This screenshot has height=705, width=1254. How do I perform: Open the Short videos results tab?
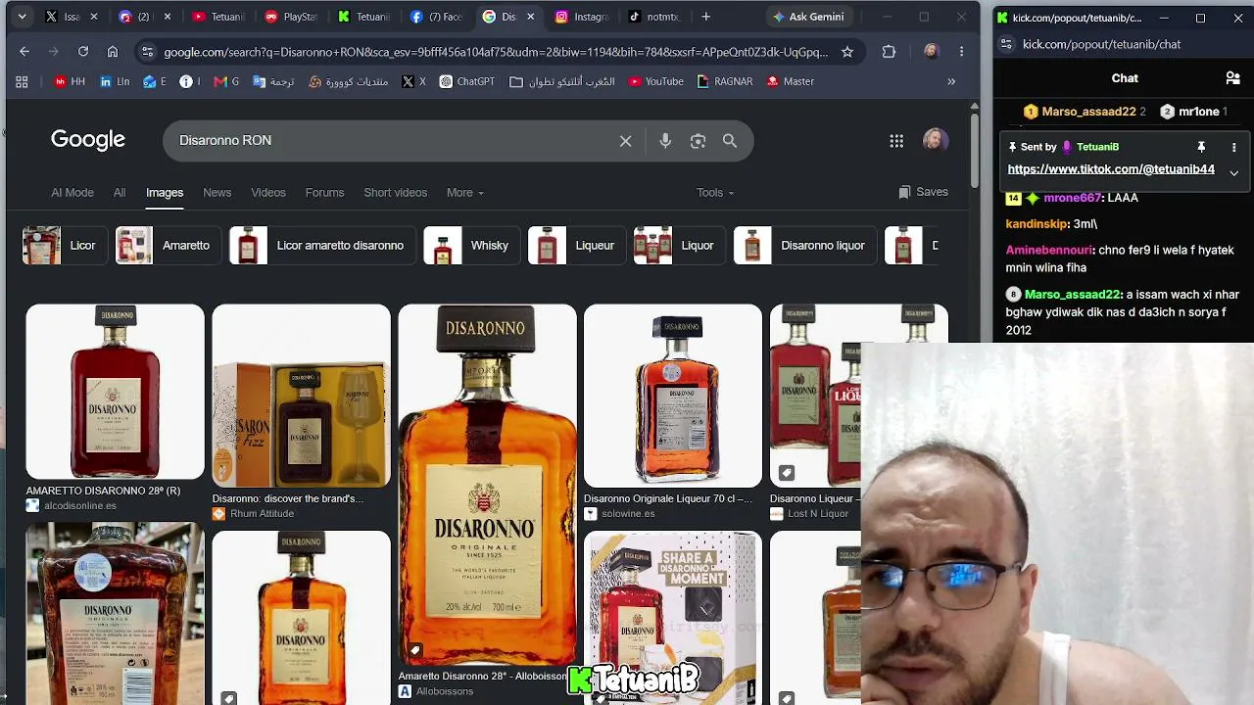click(395, 193)
